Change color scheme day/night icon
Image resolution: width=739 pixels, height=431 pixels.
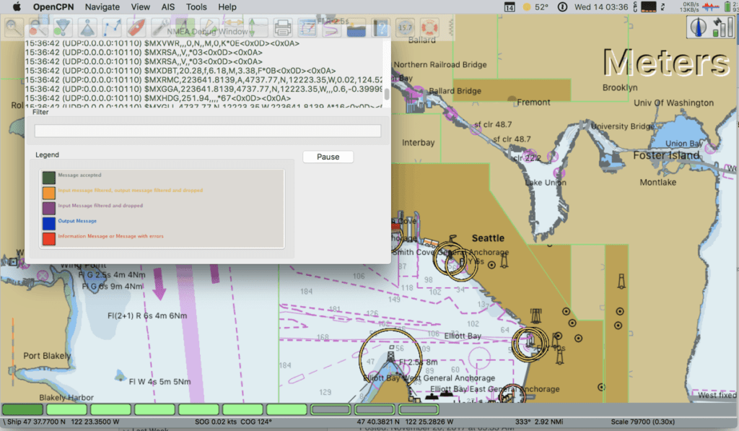[357, 28]
